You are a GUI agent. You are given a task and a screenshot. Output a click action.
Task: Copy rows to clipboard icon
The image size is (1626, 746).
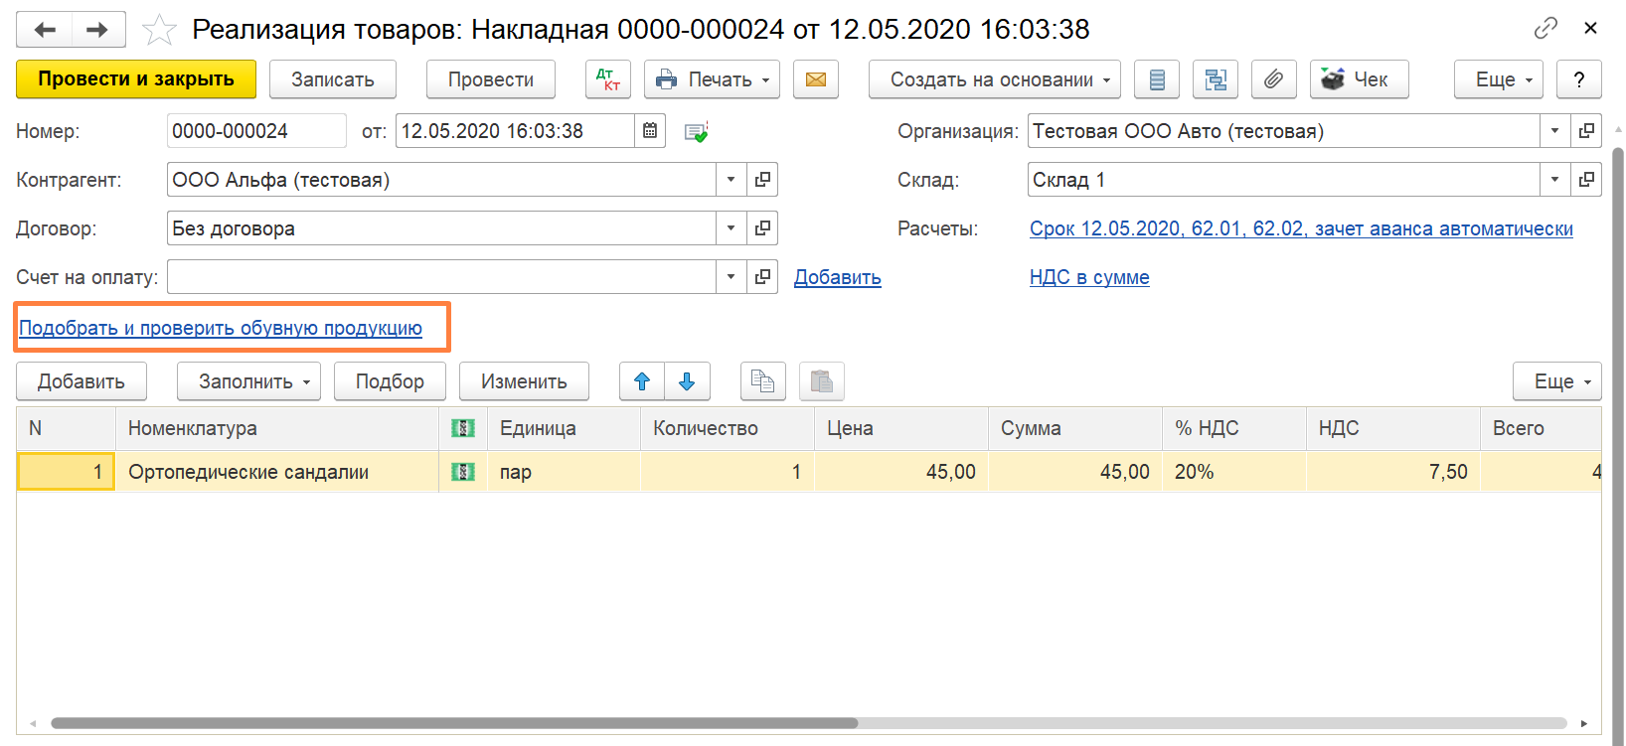[763, 381]
